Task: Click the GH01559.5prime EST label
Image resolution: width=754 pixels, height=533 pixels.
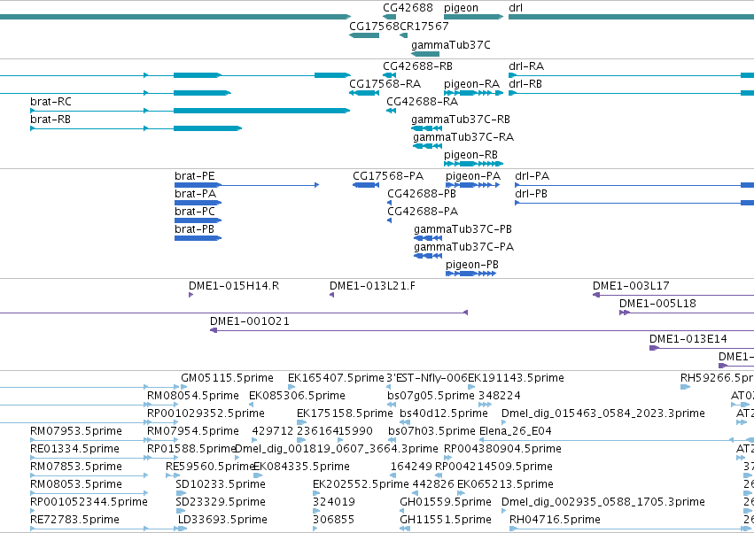Action: (x=446, y=503)
